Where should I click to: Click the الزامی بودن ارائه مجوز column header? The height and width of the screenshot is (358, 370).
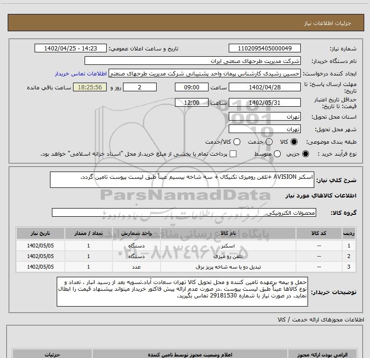322,354
